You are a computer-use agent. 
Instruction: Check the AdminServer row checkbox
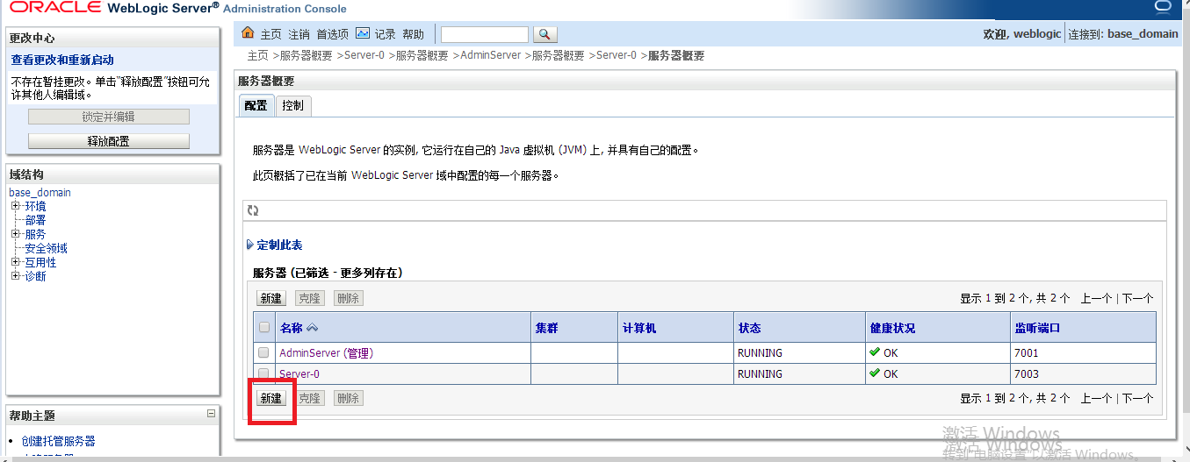(x=263, y=352)
